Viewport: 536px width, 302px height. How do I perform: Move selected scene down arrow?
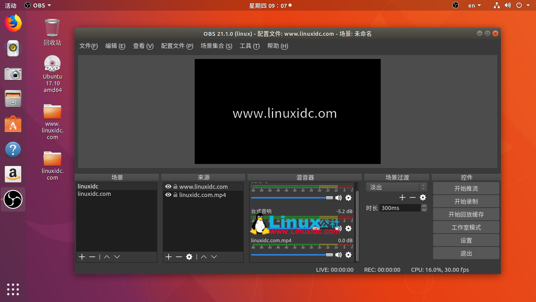(x=117, y=257)
